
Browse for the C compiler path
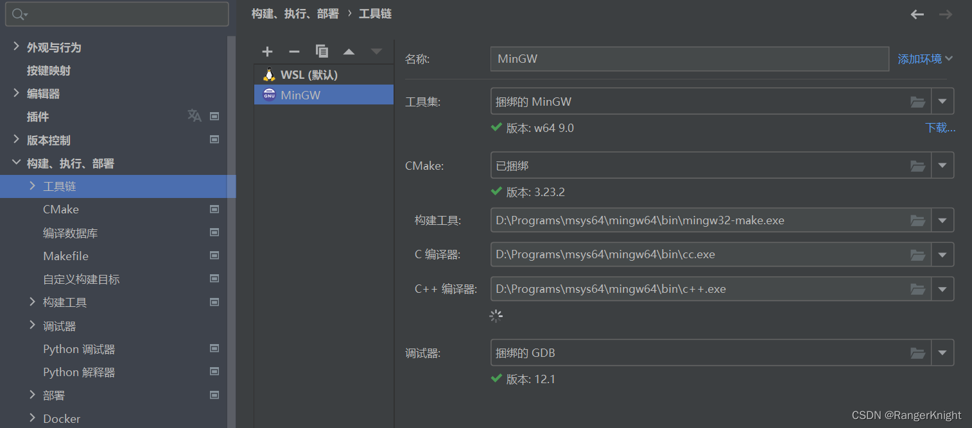point(917,254)
